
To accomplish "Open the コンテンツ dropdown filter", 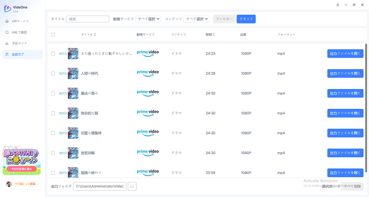I will point(196,19).
